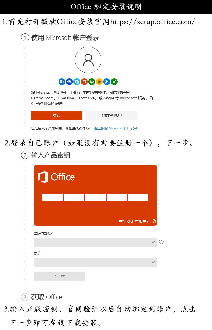This screenshot has width=212, height=330.
Task: Click the Outlook service icon
Action: pyautogui.click(x=62, y=82)
